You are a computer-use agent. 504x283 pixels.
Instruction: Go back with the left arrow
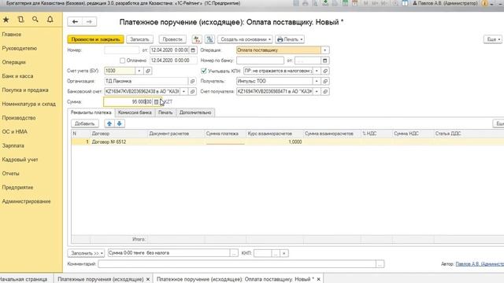click(75, 22)
